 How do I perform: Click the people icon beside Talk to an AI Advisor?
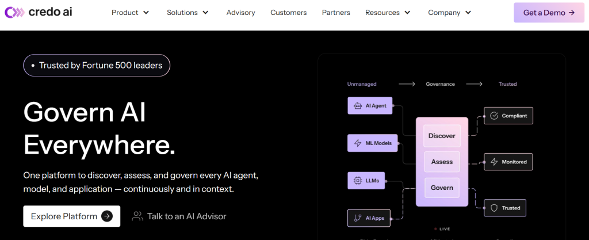click(137, 216)
